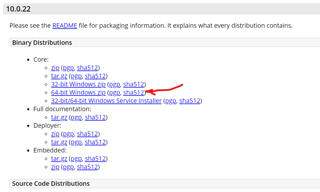Download the Deployer zip file
This screenshot has height=192, width=320.
tap(55, 134)
